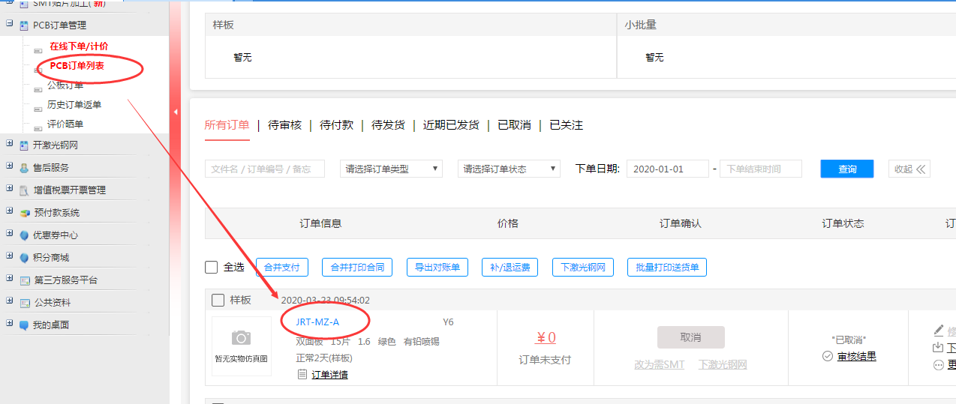This screenshot has height=404, width=956.
Task: Click the 文件名/订单编号/备注 search field
Action: [264, 169]
